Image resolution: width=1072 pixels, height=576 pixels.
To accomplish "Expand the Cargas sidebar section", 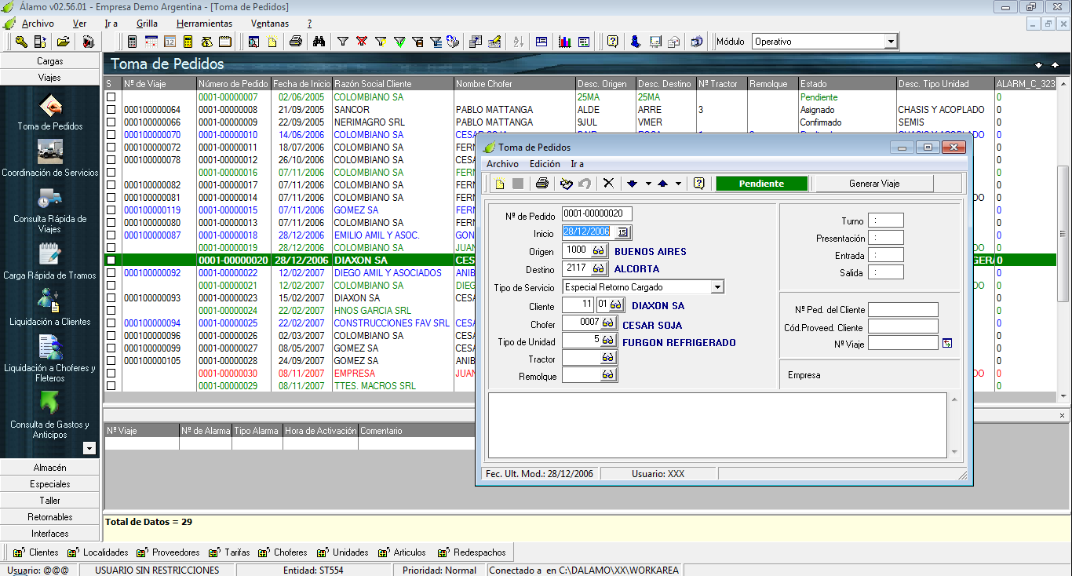I will click(50, 60).
